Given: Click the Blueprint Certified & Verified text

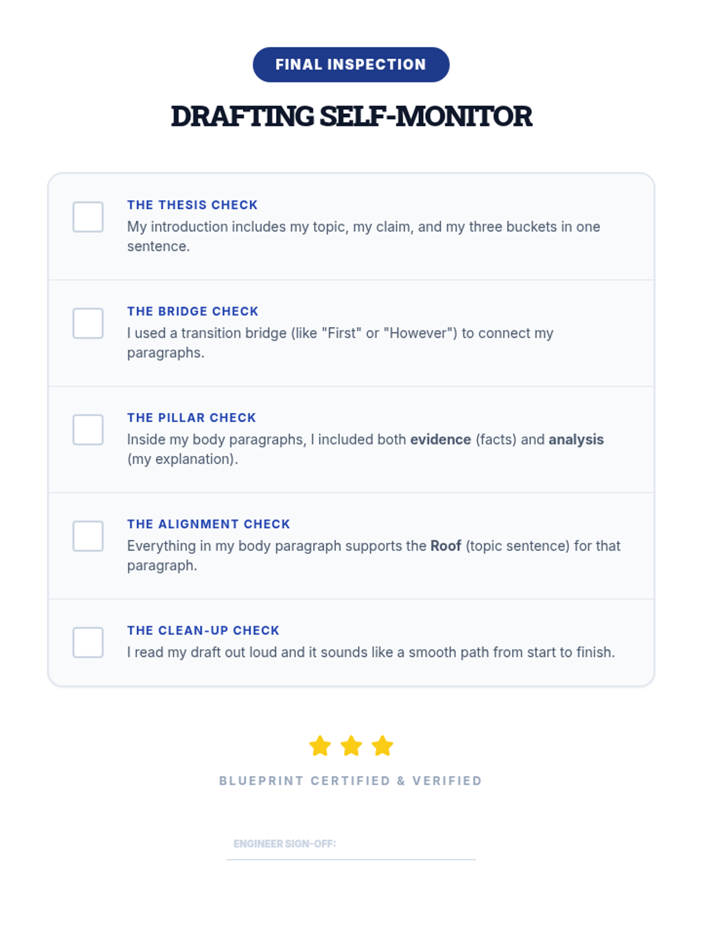Looking at the screenshot, I should 350,781.
